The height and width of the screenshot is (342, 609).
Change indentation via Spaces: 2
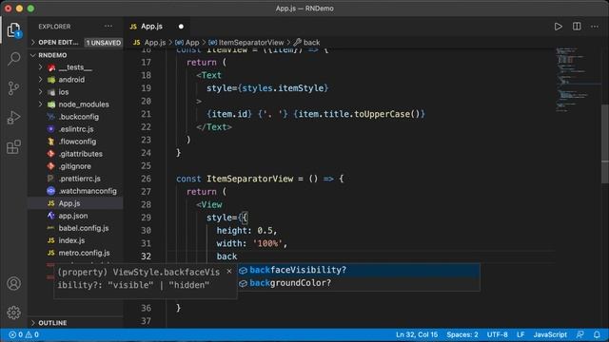pos(462,334)
